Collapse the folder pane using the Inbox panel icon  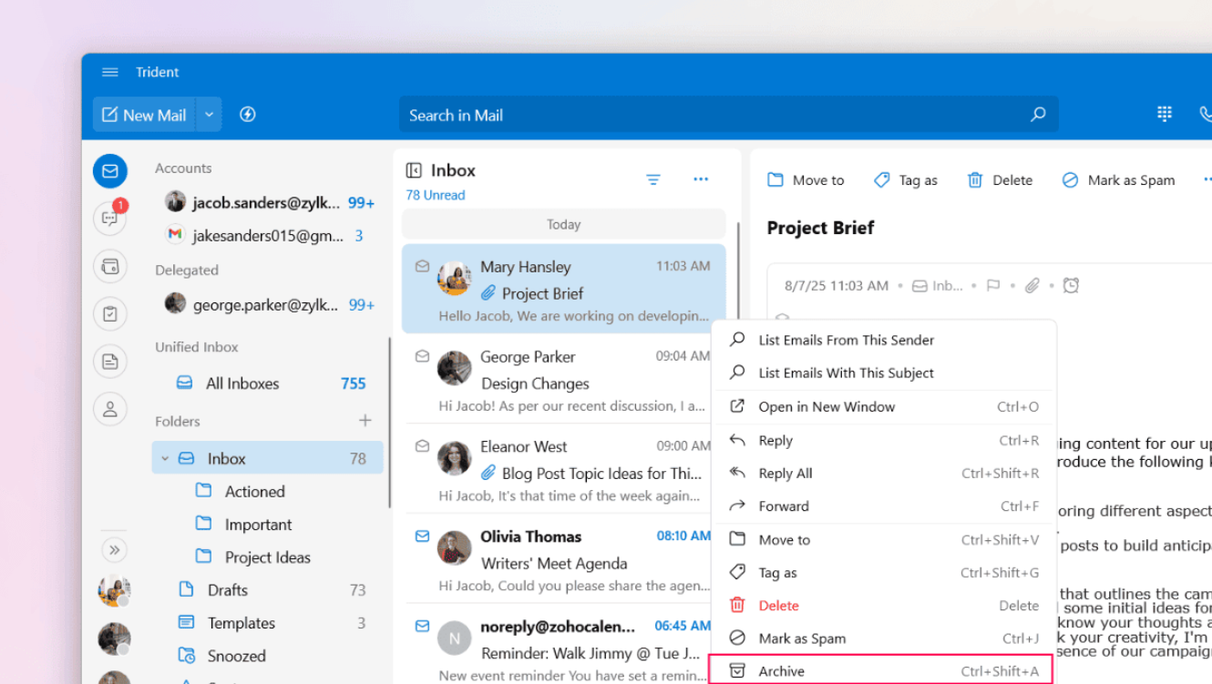(x=414, y=170)
